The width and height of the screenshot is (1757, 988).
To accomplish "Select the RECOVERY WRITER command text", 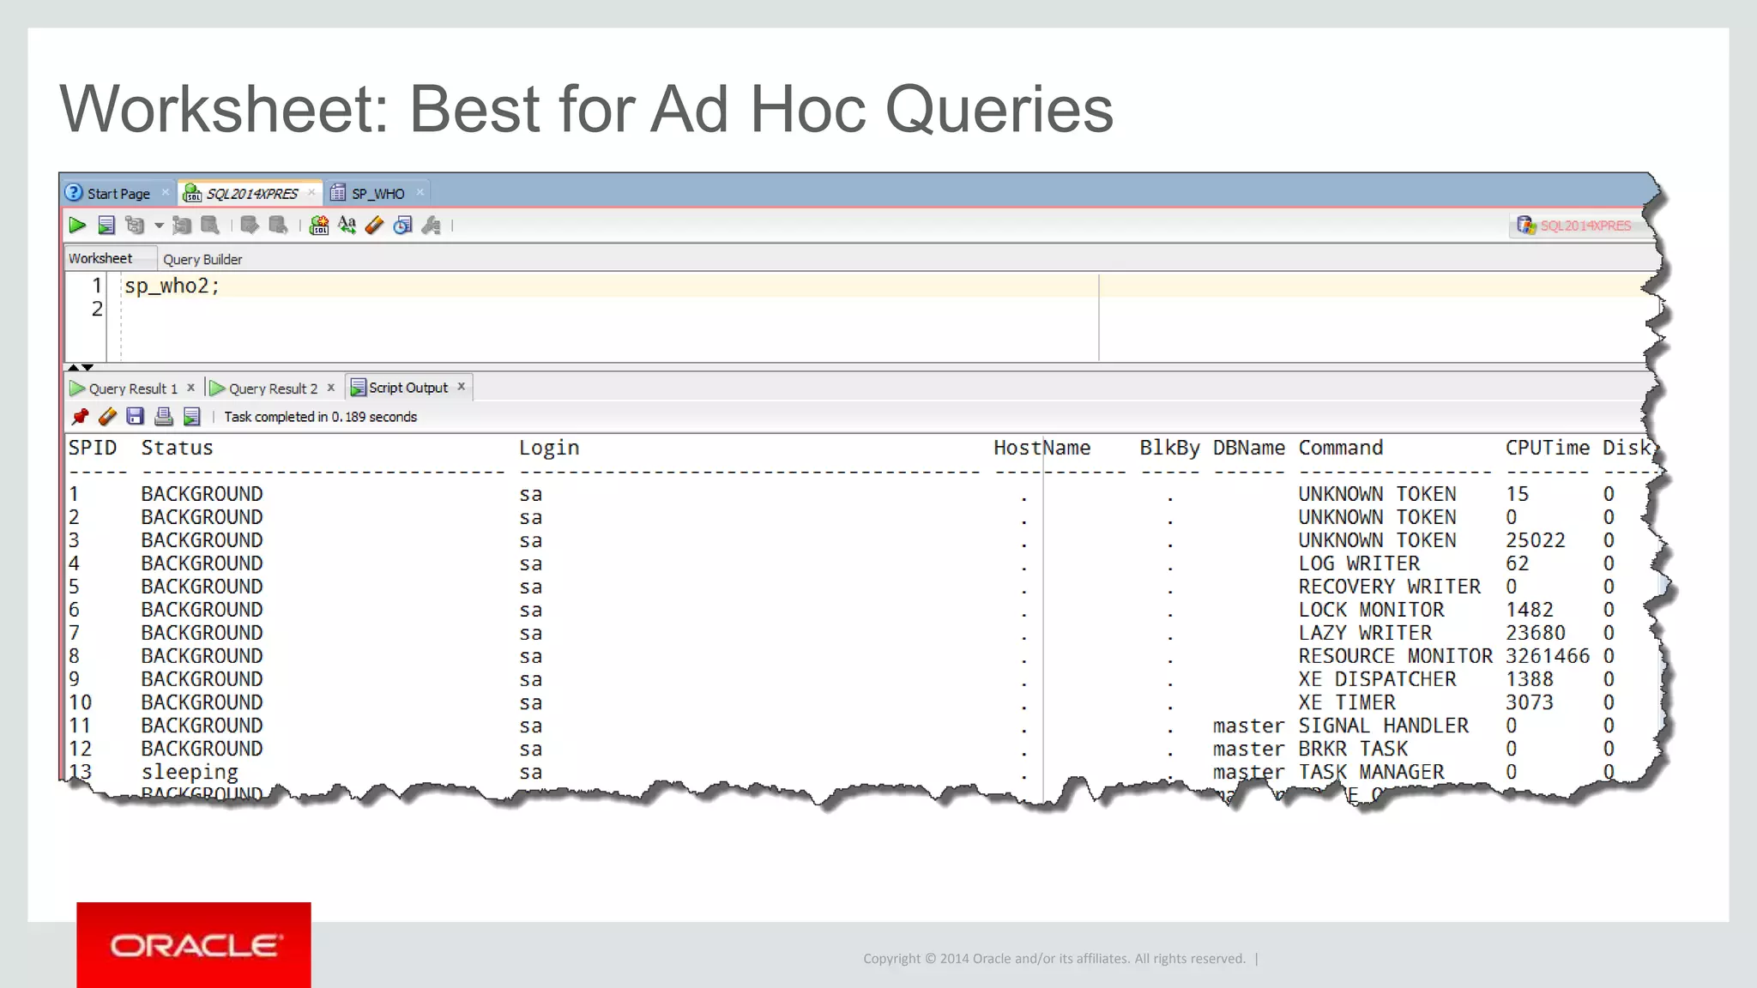I will pyautogui.click(x=1390, y=587).
